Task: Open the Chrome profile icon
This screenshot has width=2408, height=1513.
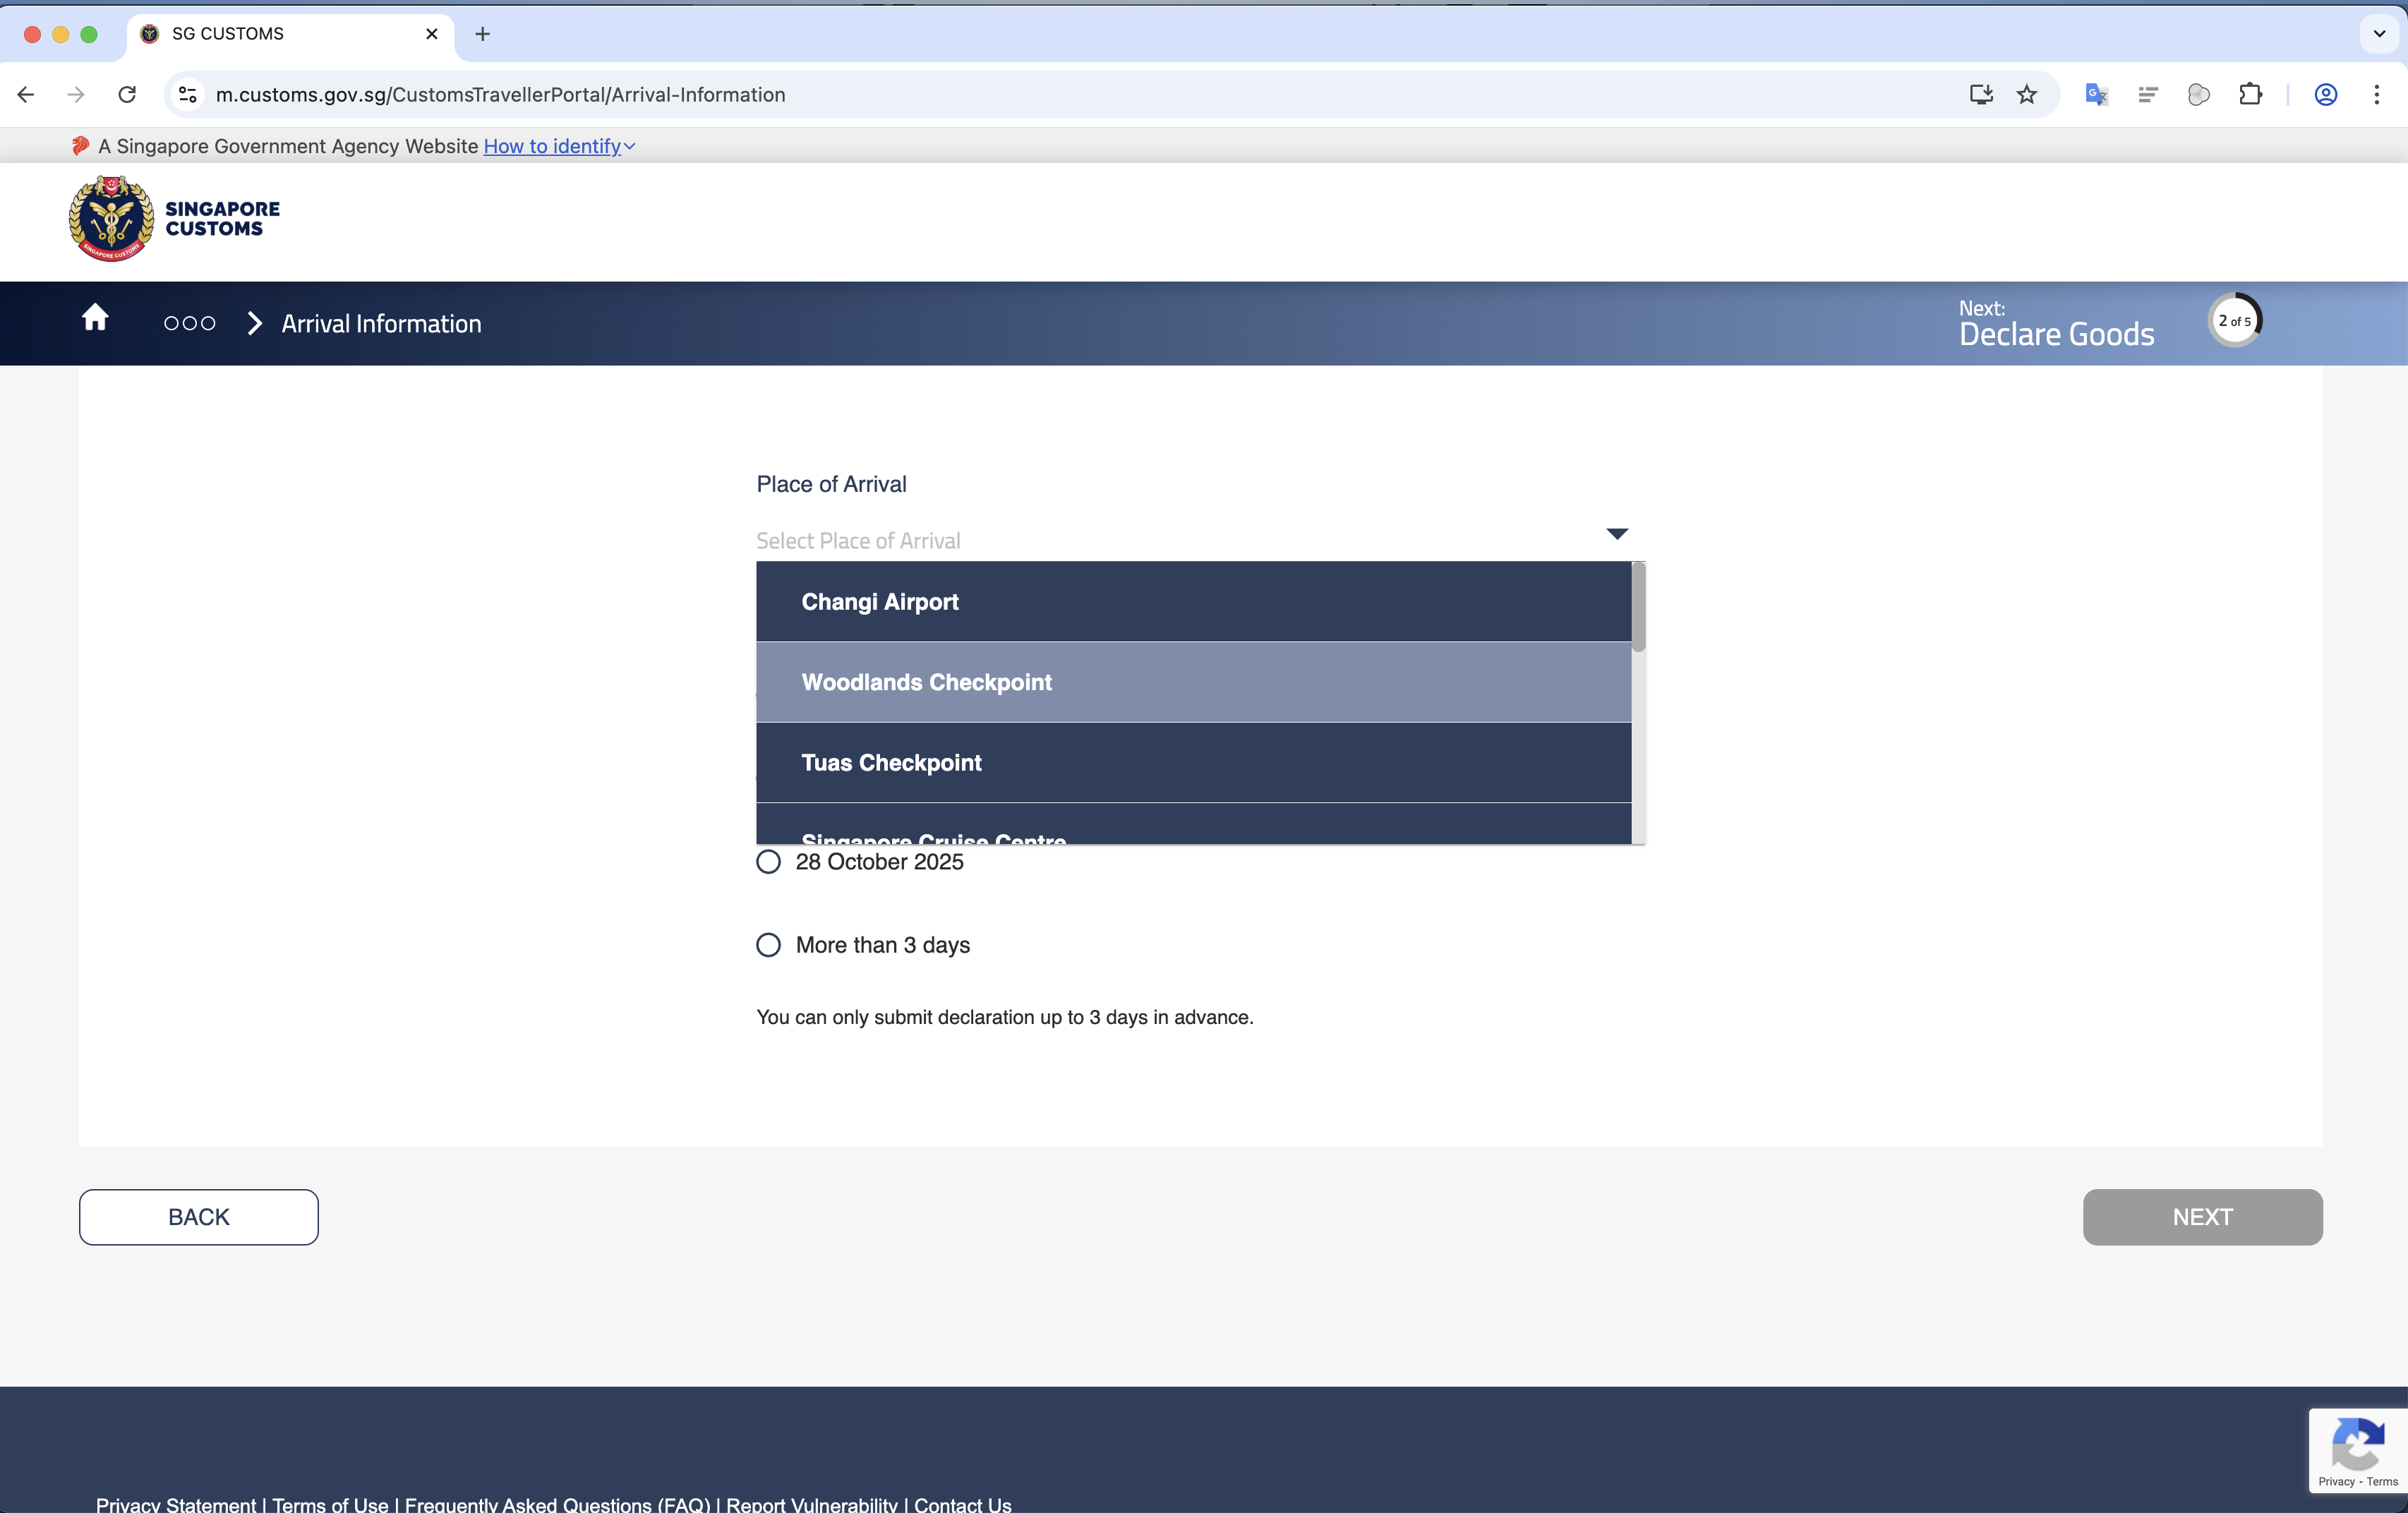Action: 2326,94
